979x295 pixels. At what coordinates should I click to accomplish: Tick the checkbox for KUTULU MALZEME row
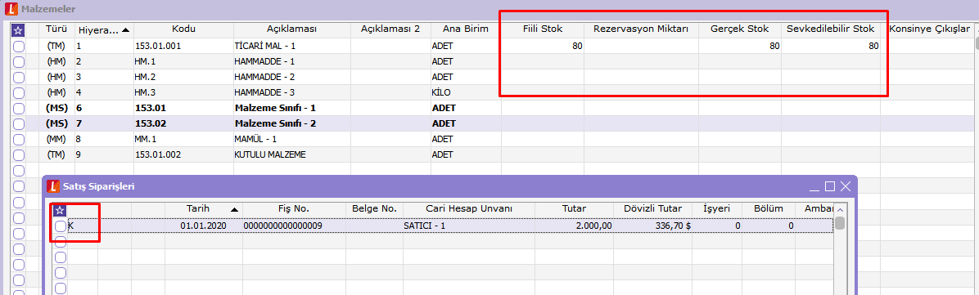(19, 154)
